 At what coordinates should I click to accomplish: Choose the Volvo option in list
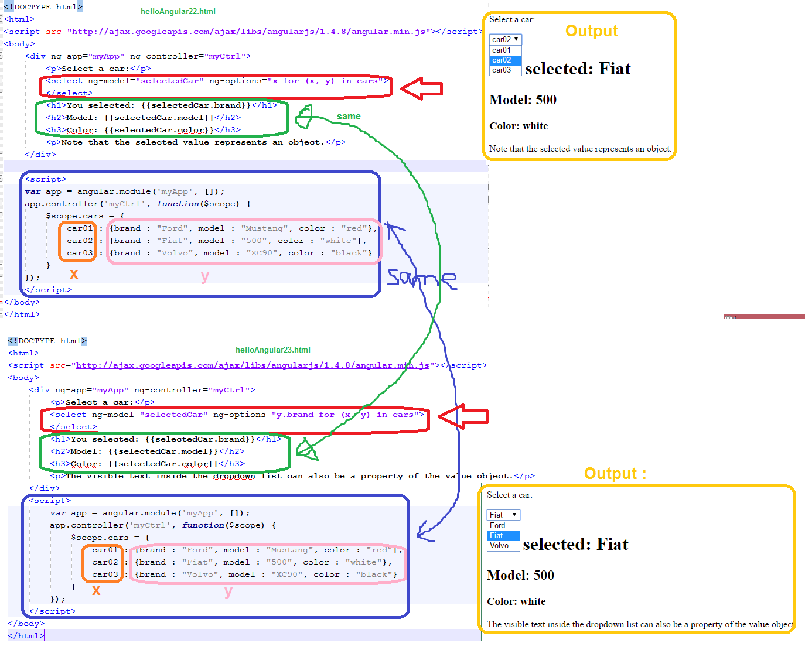[x=503, y=546]
